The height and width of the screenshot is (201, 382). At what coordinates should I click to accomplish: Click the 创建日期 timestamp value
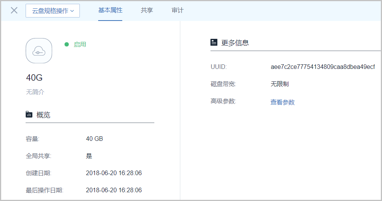[114, 173]
